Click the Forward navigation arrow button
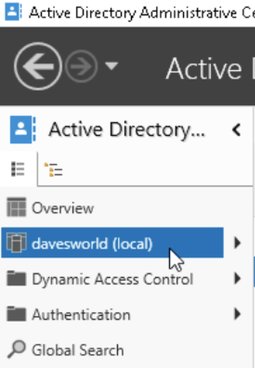 click(81, 66)
